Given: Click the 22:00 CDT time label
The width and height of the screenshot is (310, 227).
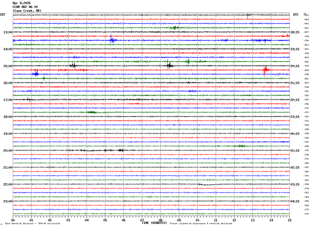Looking at the screenshot, I should click(x=8, y=184).
